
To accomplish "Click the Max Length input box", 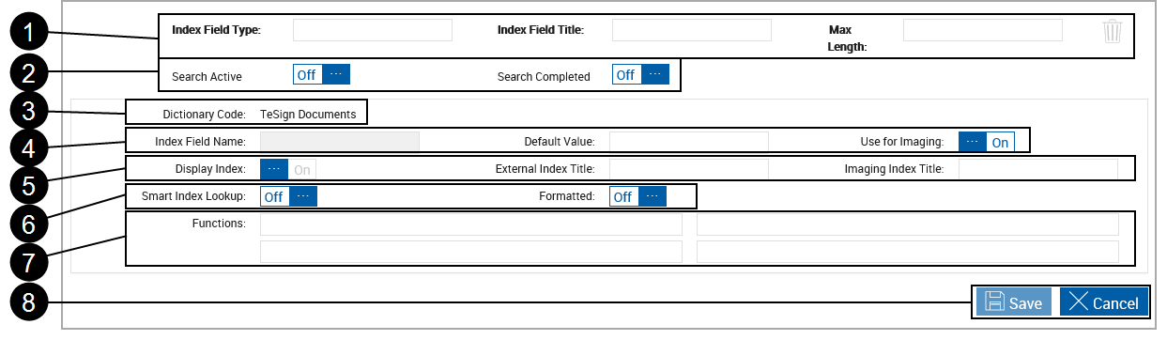I will click(983, 30).
